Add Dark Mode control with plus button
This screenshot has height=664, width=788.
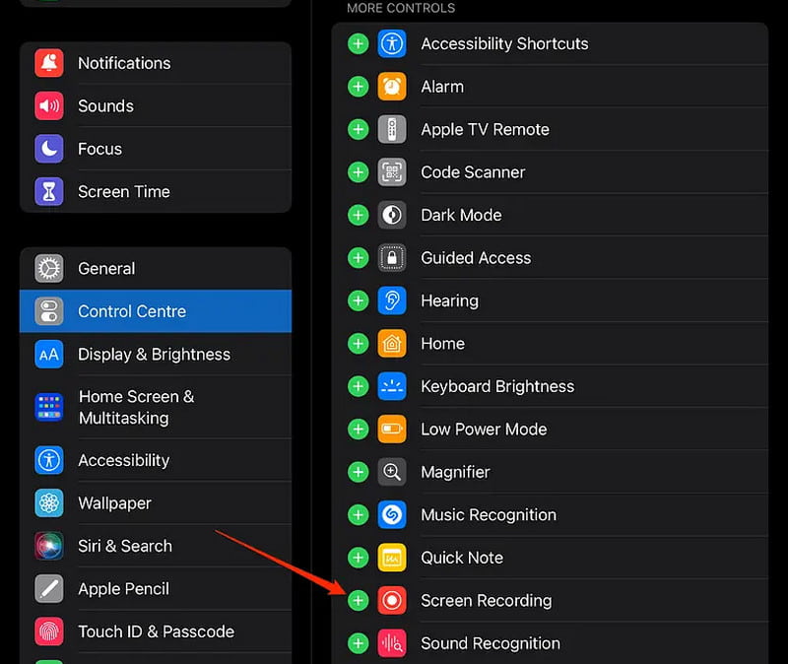point(359,215)
